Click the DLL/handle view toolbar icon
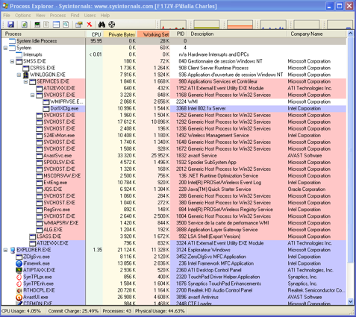356x317 pixels. pyautogui.click(x=66, y=25)
